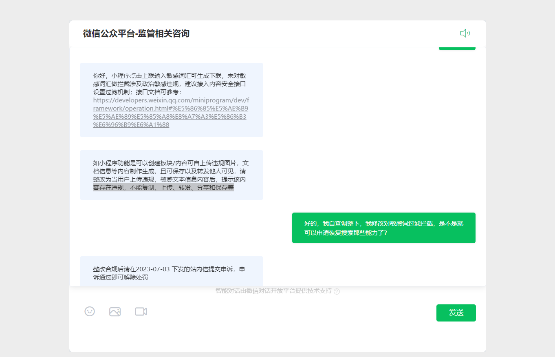This screenshot has width=555, height=357.
Task: Click the message input text area
Action: click(277, 337)
